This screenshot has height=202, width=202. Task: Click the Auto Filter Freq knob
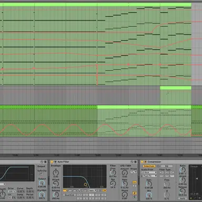click(x=113, y=173)
